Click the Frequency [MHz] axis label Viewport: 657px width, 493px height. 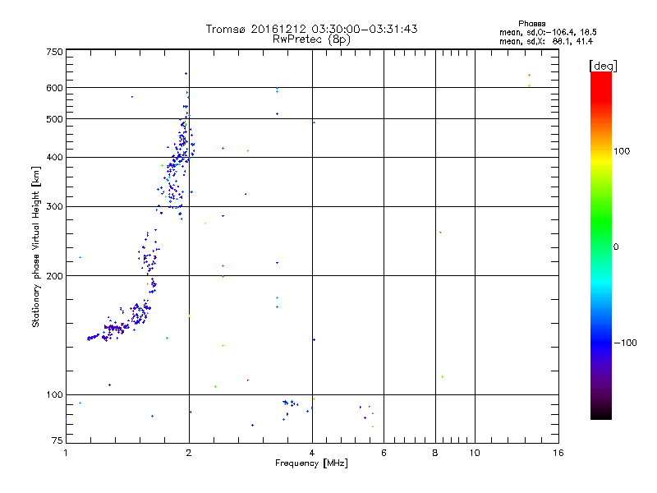pos(311,463)
